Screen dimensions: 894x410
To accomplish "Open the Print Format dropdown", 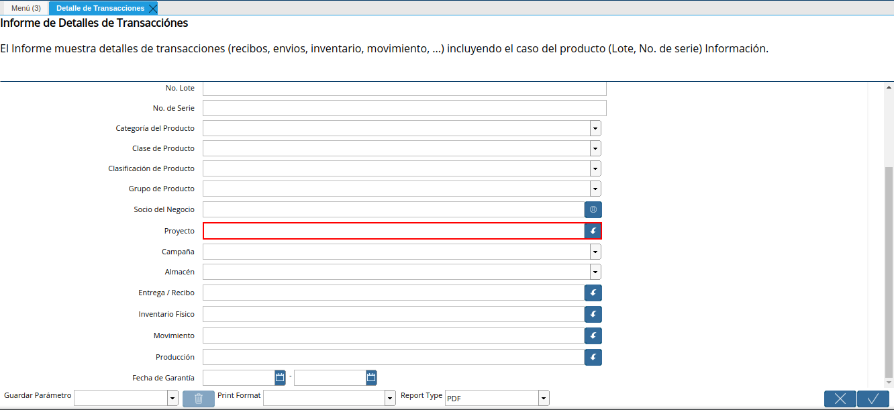I will (x=390, y=399).
